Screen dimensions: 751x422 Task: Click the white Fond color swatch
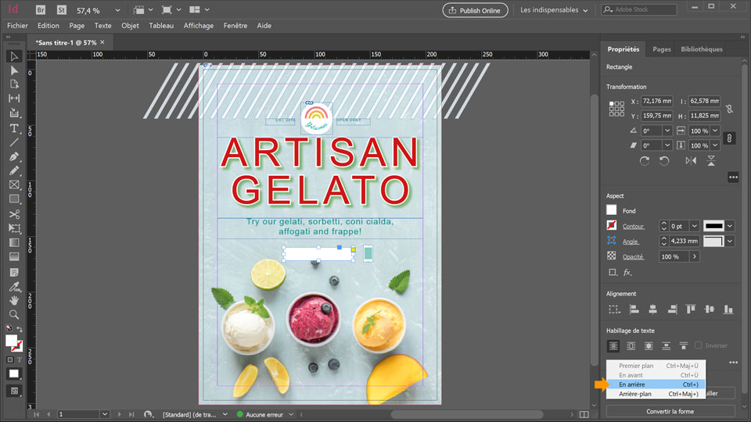click(612, 210)
